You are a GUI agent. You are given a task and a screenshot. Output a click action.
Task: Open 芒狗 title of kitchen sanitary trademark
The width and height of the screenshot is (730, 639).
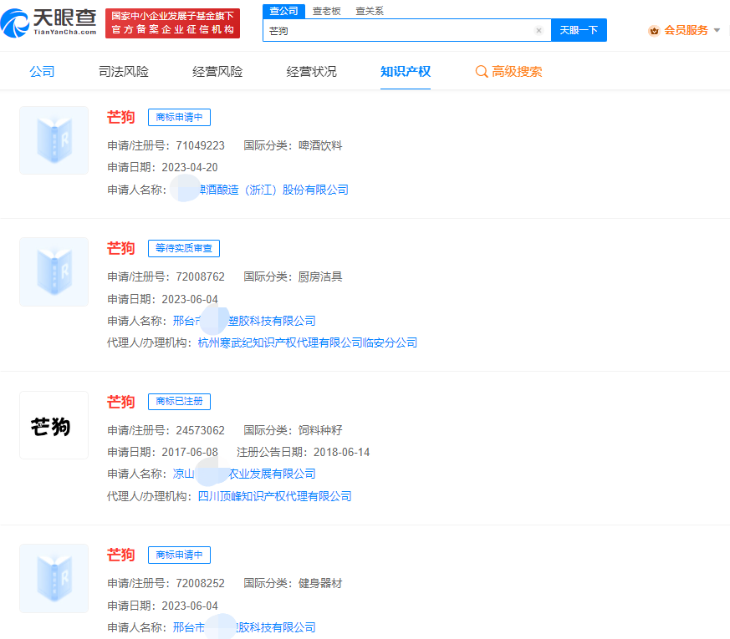pos(121,248)
